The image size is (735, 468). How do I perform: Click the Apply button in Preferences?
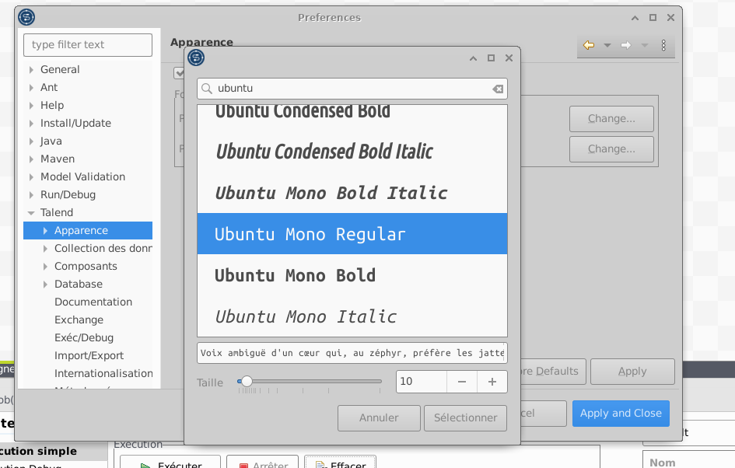(632, 372)
